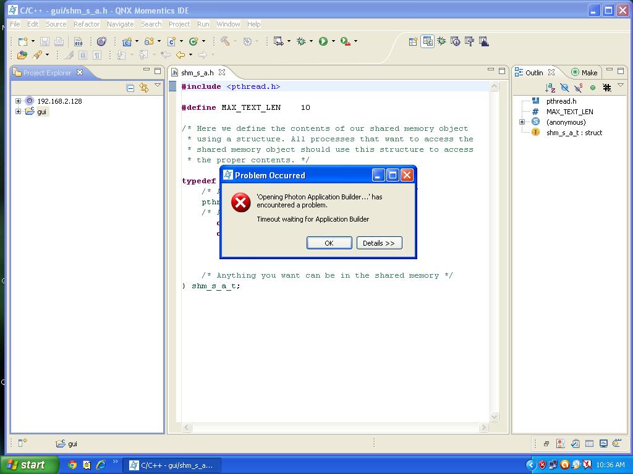Image resolution: width=633 pixels, height=474 pixels.
Task: Sort the Outline view alphabetically
Action: tap(550, 88)
